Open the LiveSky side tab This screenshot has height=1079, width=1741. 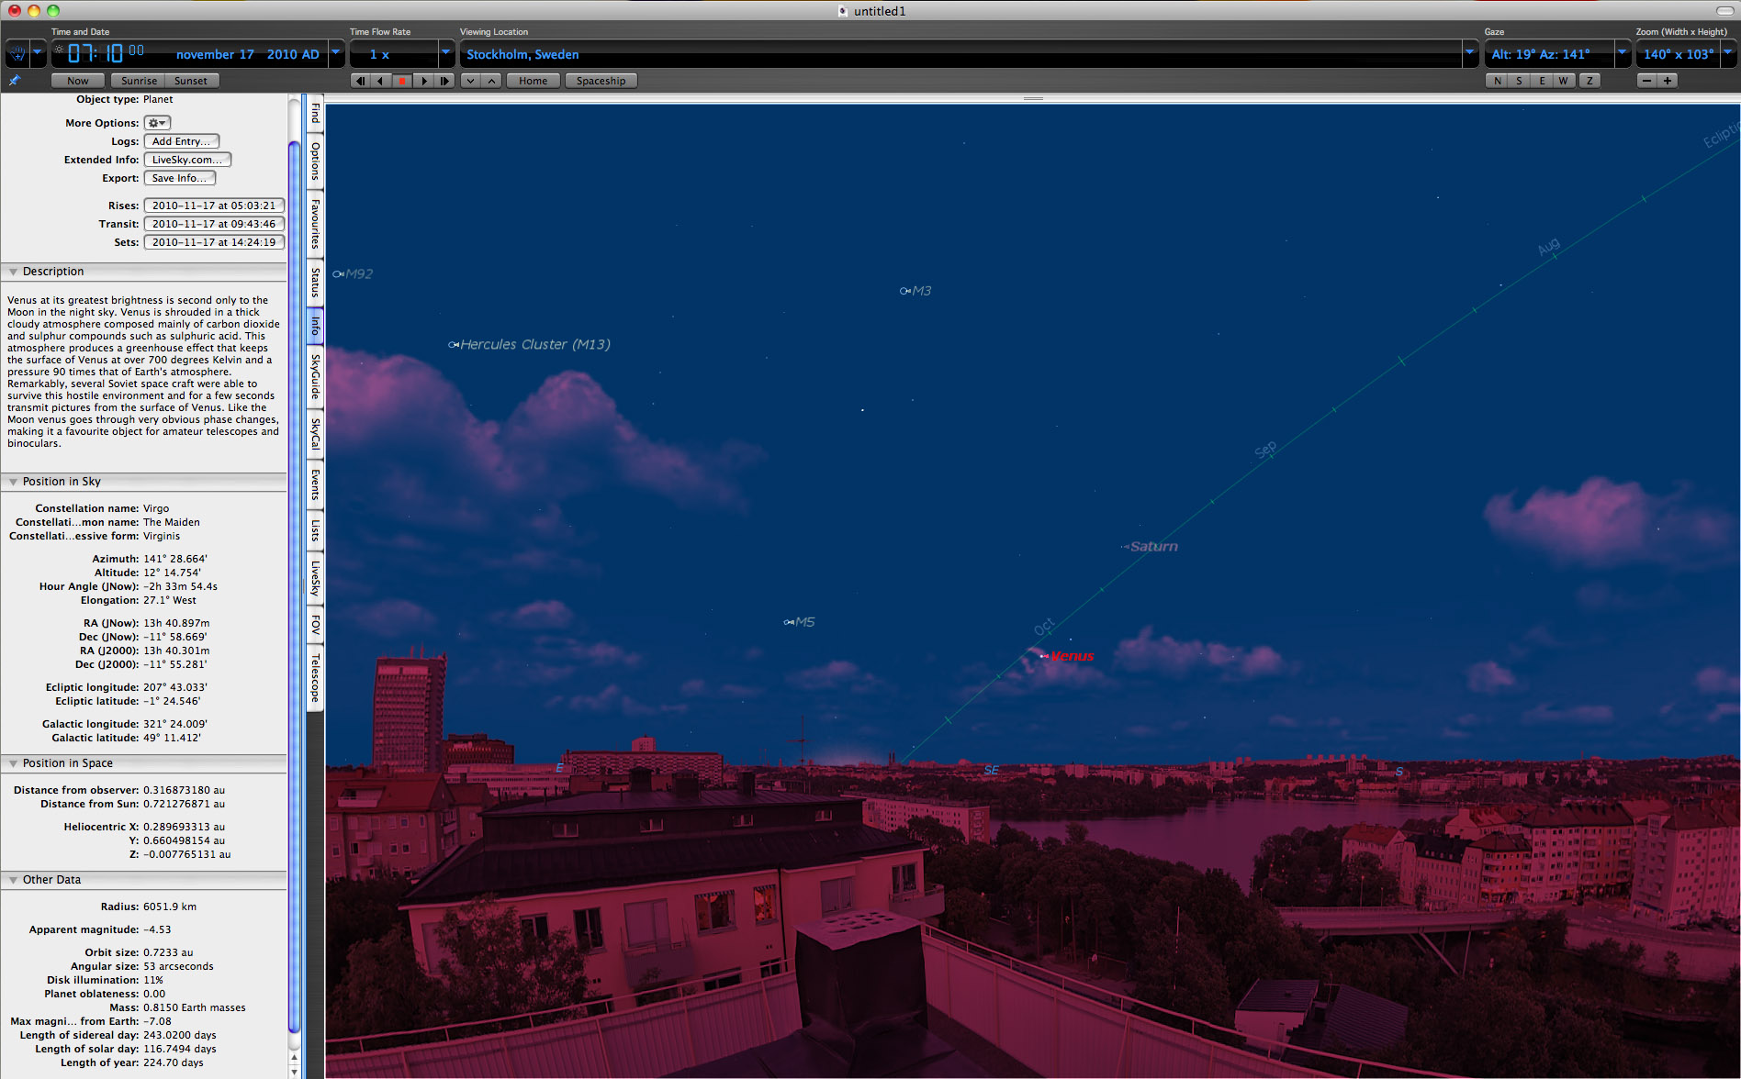pyautogui.click(x=315, y=578)
